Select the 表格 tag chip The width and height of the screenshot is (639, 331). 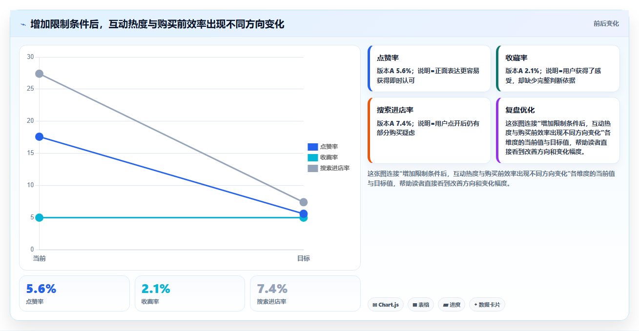coord(421,305)
